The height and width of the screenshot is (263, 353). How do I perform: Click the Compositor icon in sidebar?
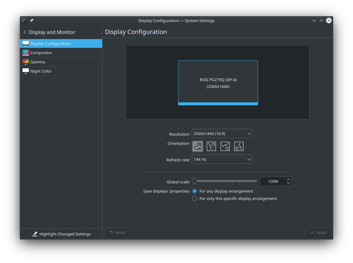point(26,53)
